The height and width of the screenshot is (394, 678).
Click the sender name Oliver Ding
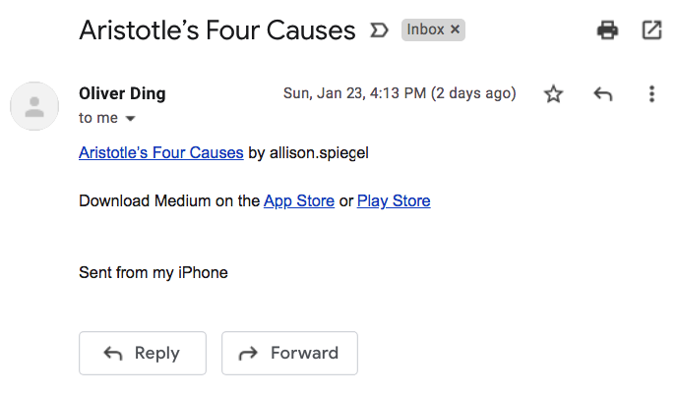pyautogui.click(x=122, y=93)
